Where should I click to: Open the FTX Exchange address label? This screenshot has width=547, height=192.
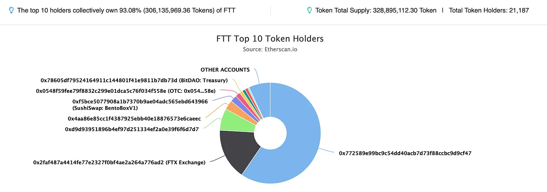119,162
